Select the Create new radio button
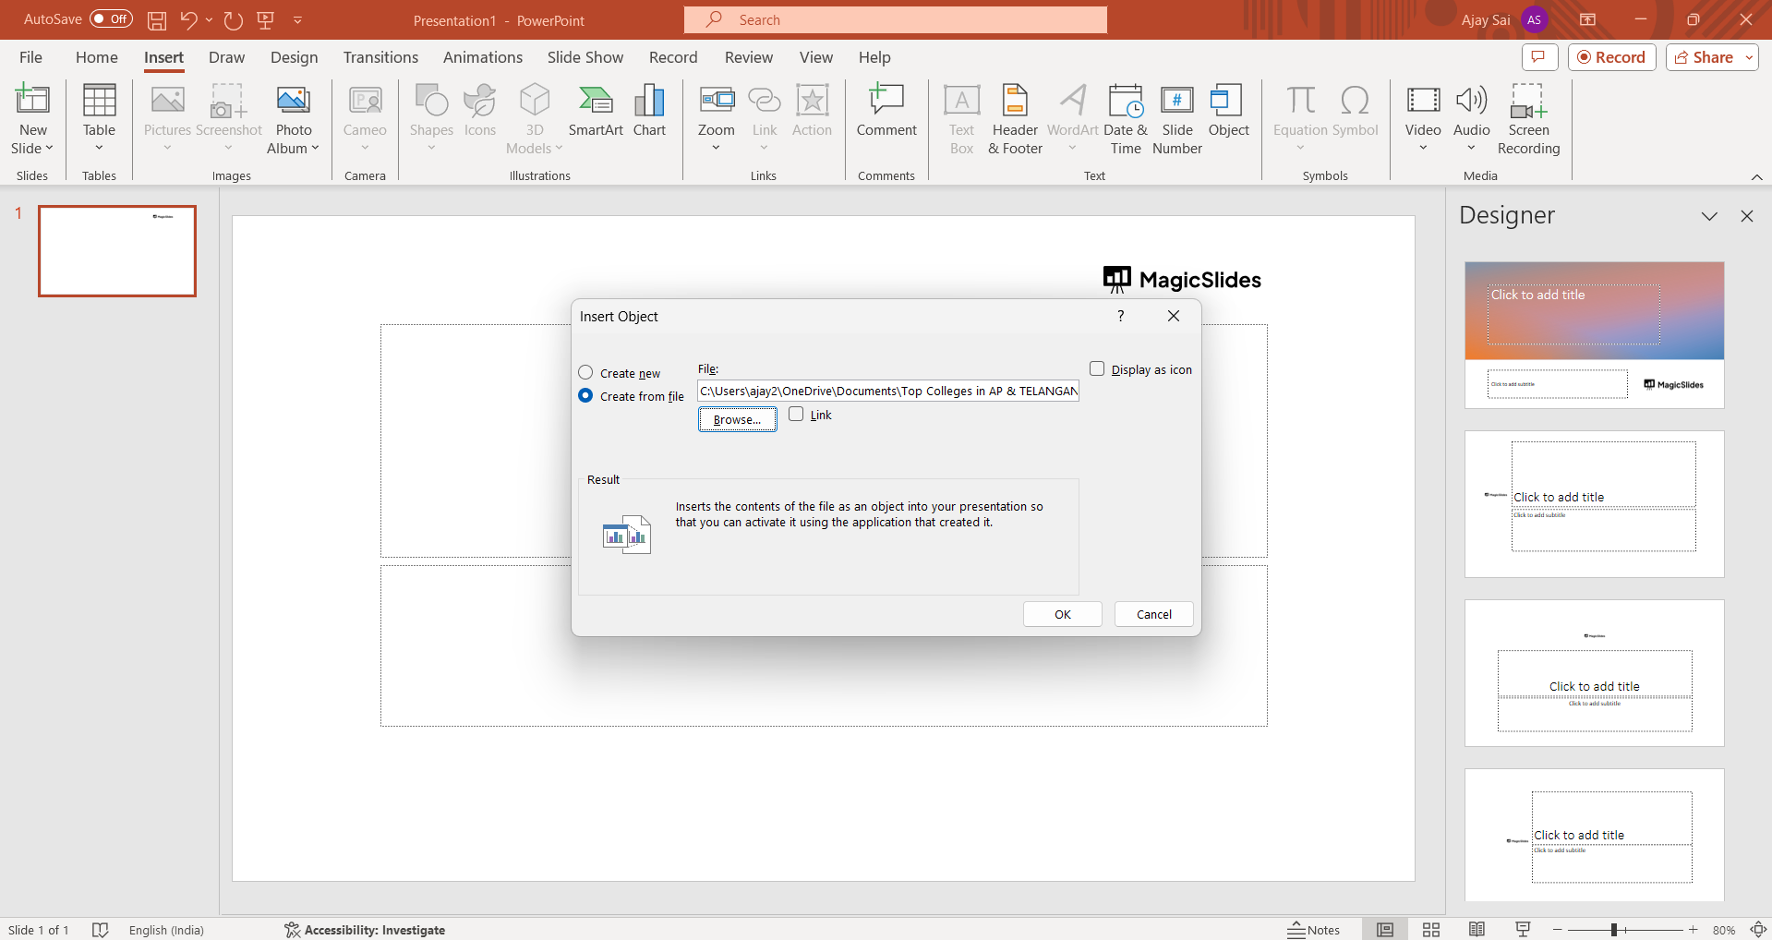 click(585, 373)
